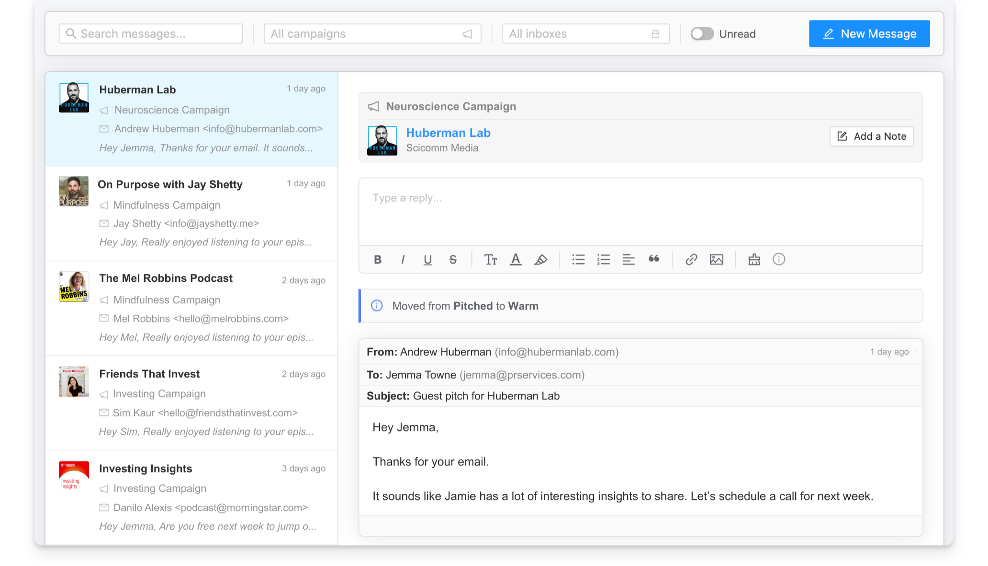Open The Mel Robbins Podcast conversation
Viewport: 988px width, 566px height.
[191, 309]
